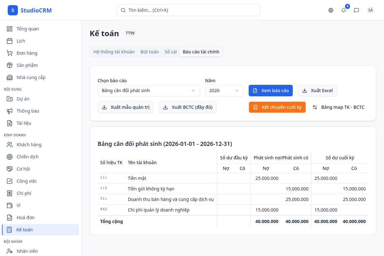Viewport: 384px width, 256px height.
Task: Switch to the Bút toán tab
Action: point(149,52)
